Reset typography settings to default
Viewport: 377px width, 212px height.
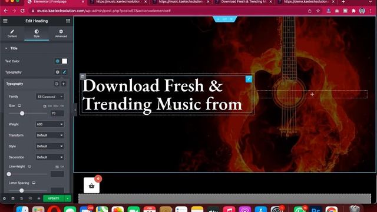click(x=57, y=84)
